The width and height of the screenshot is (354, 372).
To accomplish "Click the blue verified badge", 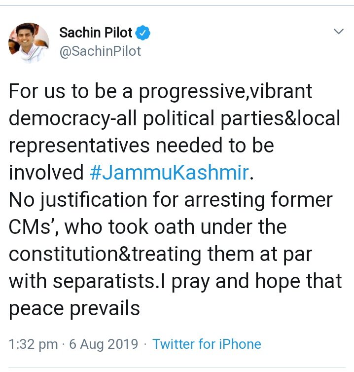I will [143, 33].
